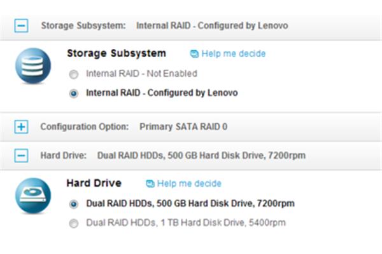Click the round database stack Storage Subsystem icon
This screenshot has height=254, width=382.
tap(33, 65)
